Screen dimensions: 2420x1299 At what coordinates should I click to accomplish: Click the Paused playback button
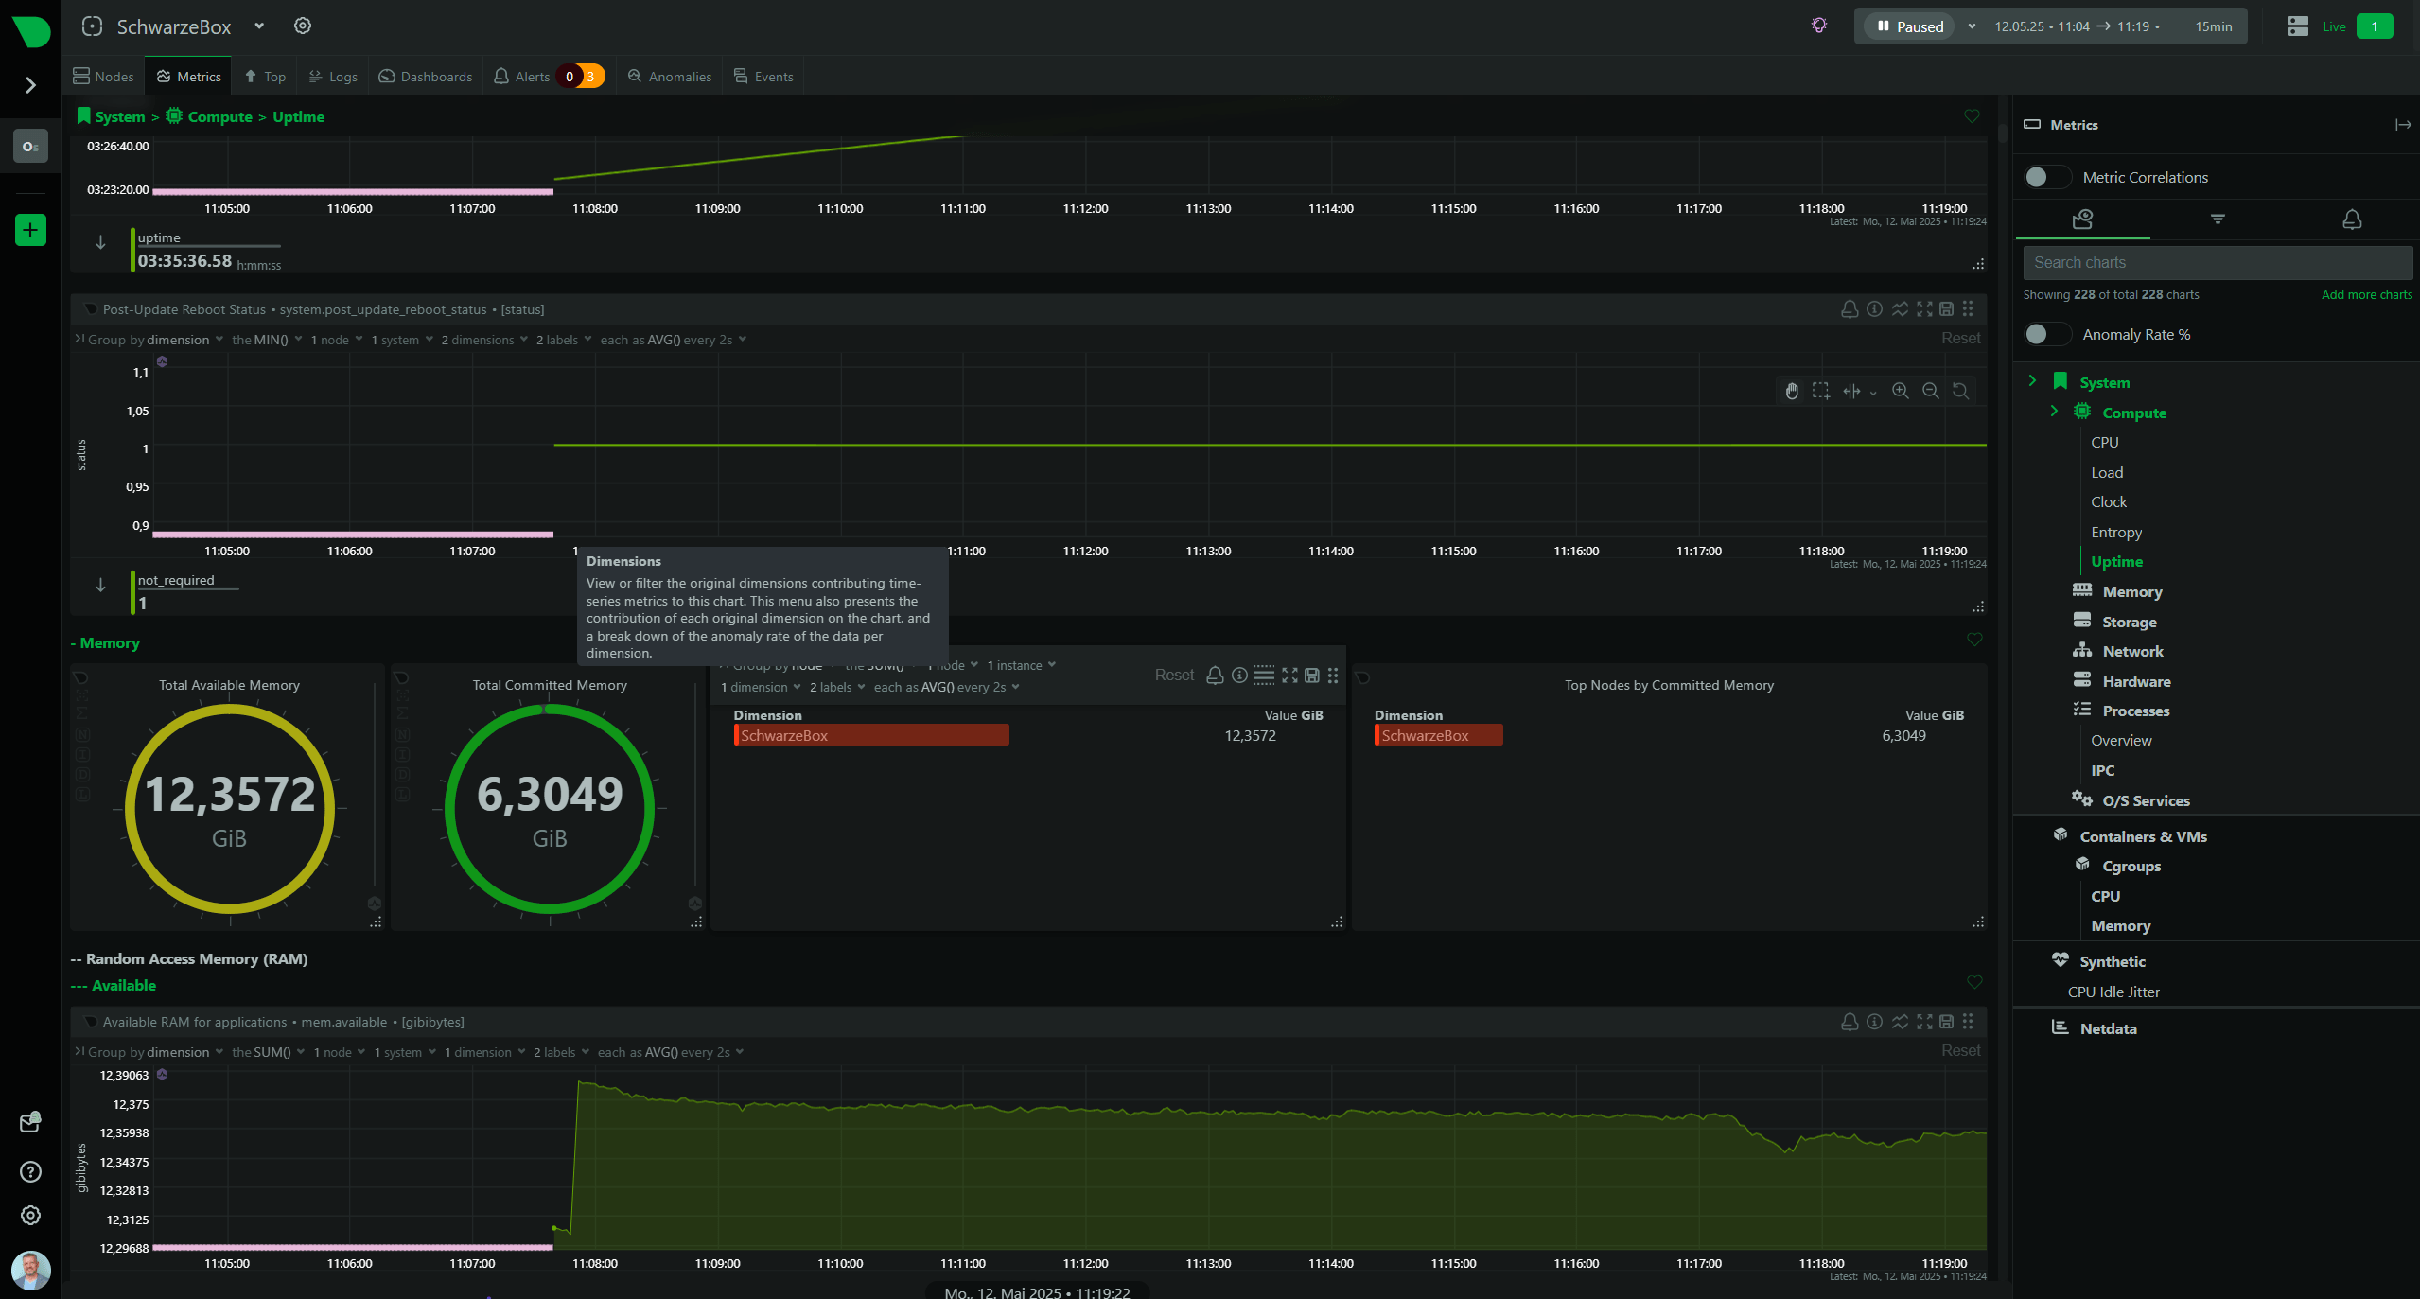[1911, 26]
